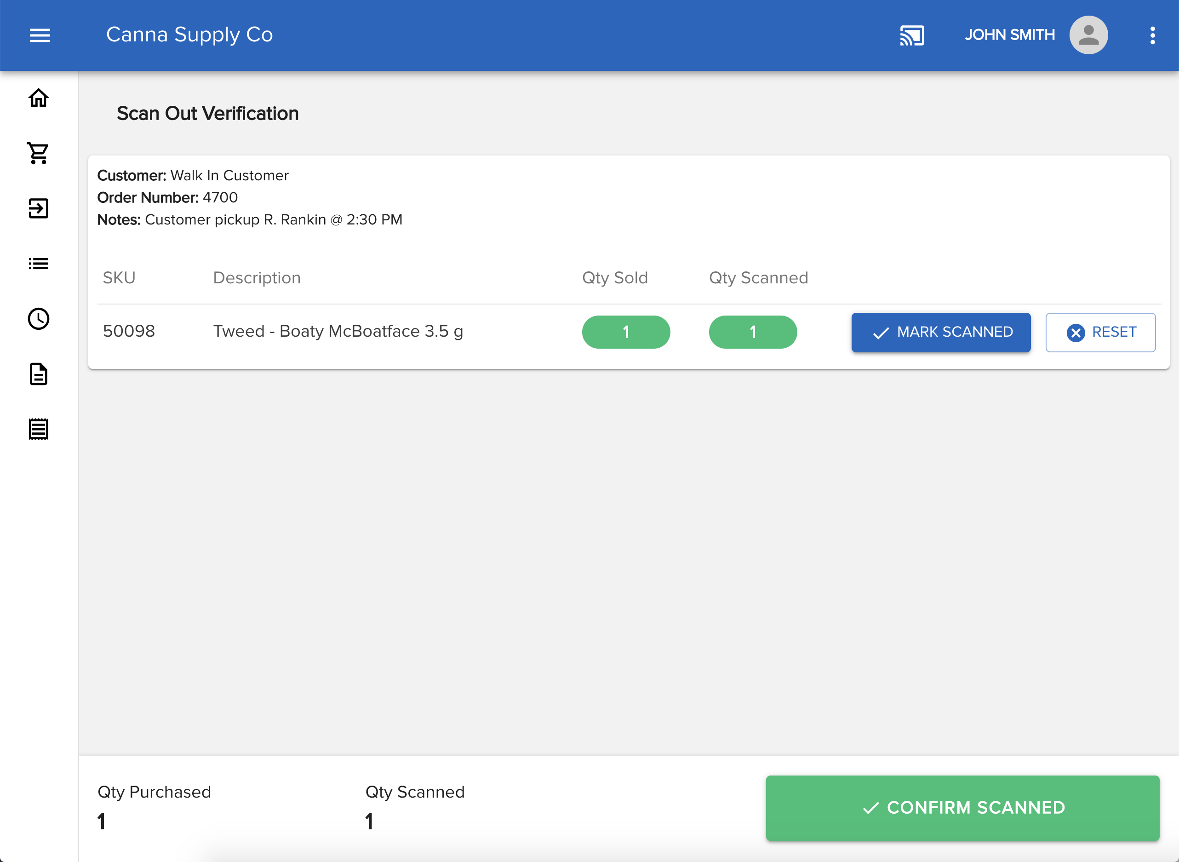Click the home icon in sidebar
This screenshot has width=1179, height=862.
[39, 98]
